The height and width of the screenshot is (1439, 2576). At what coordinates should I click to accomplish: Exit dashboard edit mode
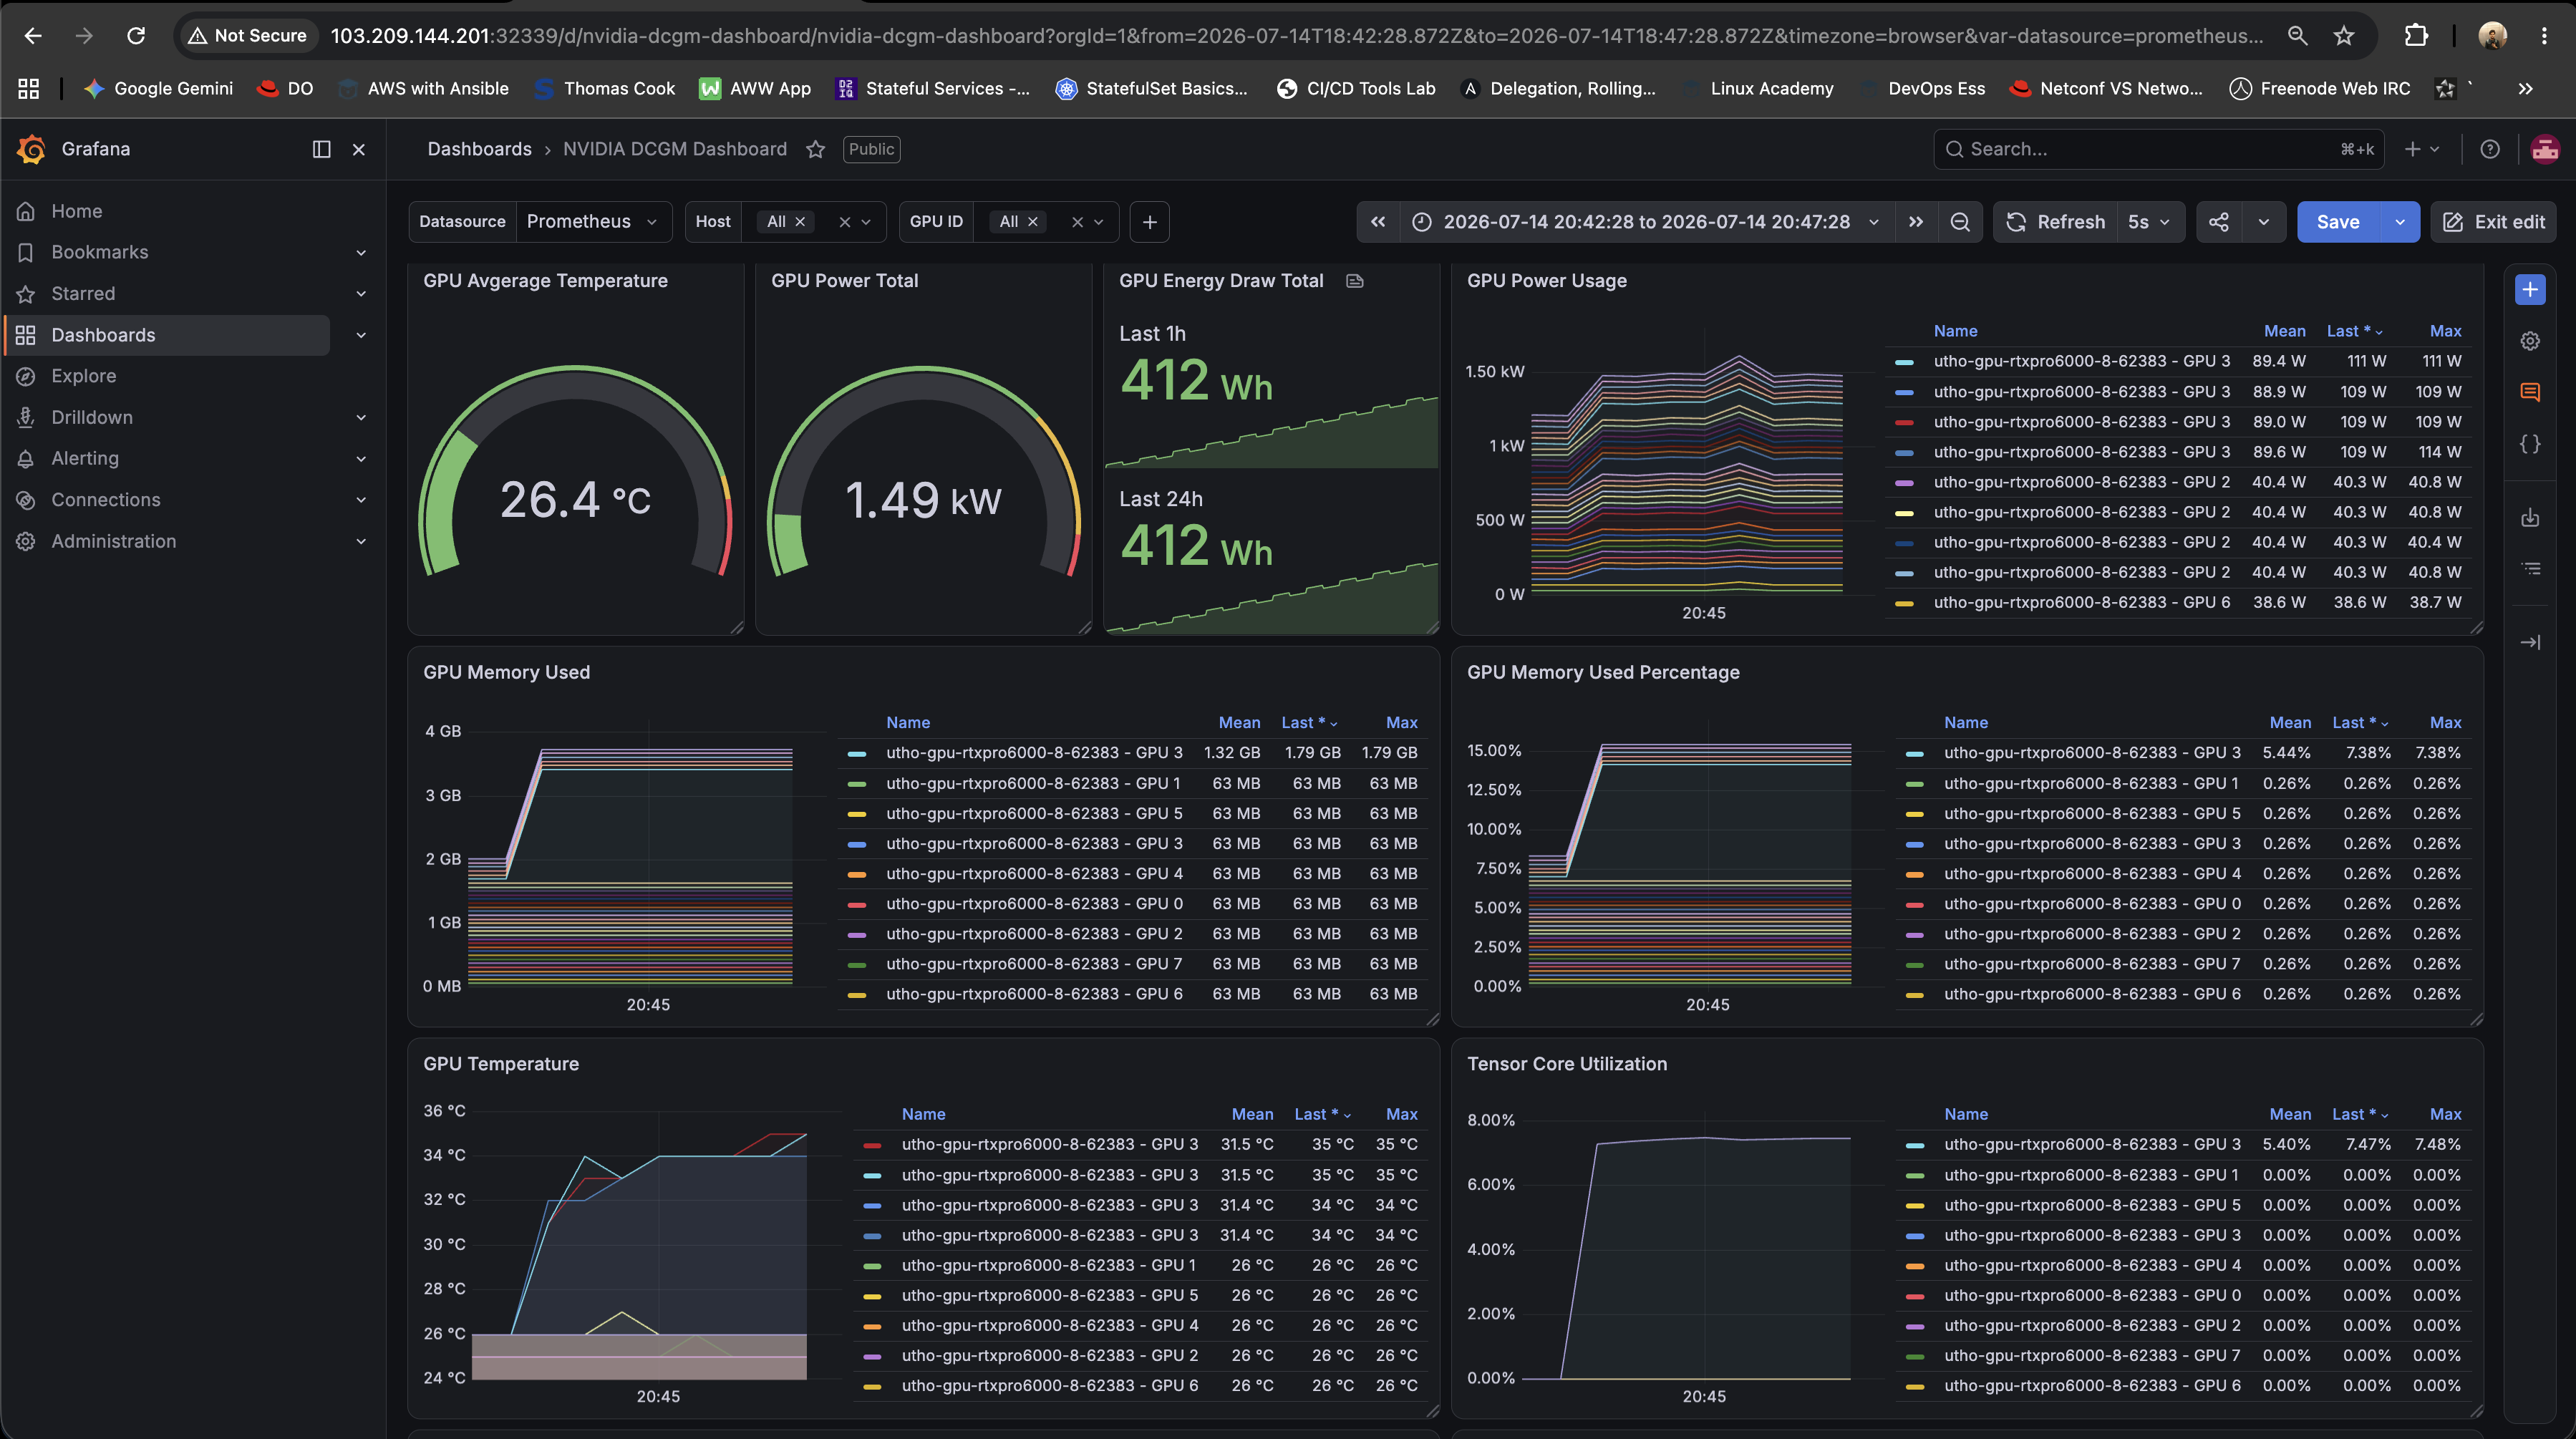[2493, 222]
